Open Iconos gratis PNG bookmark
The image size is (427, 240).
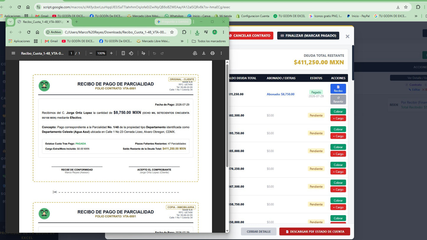326,16
